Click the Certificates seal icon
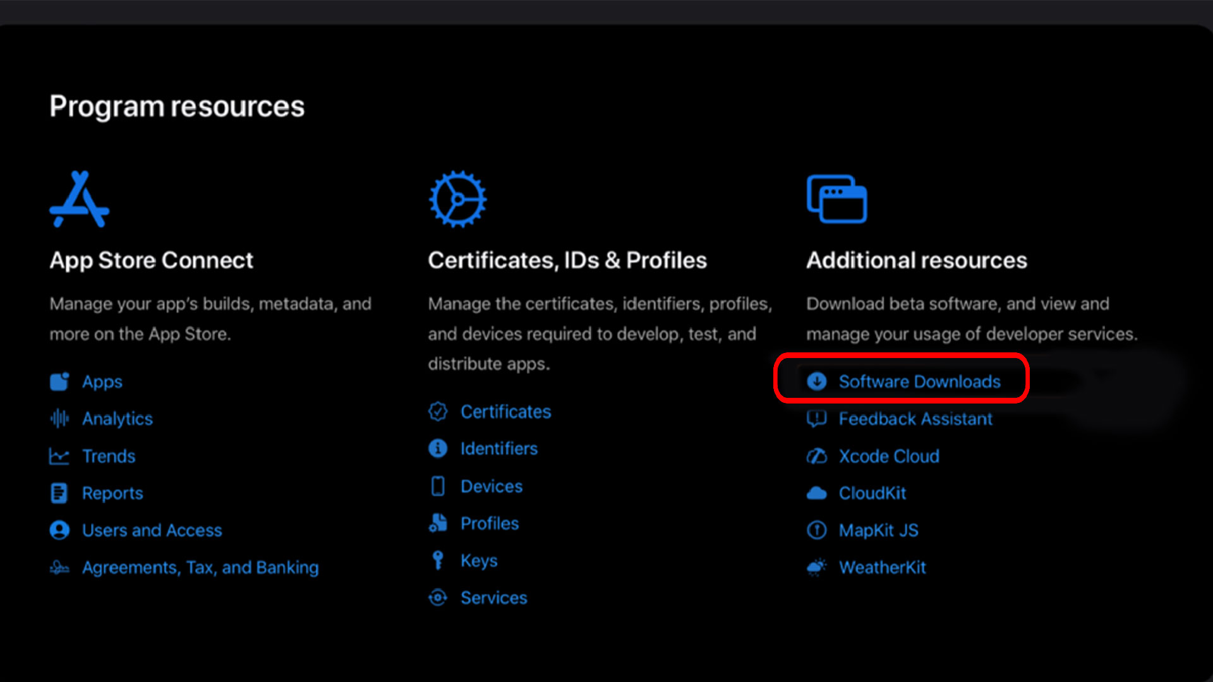 (438, 412)
